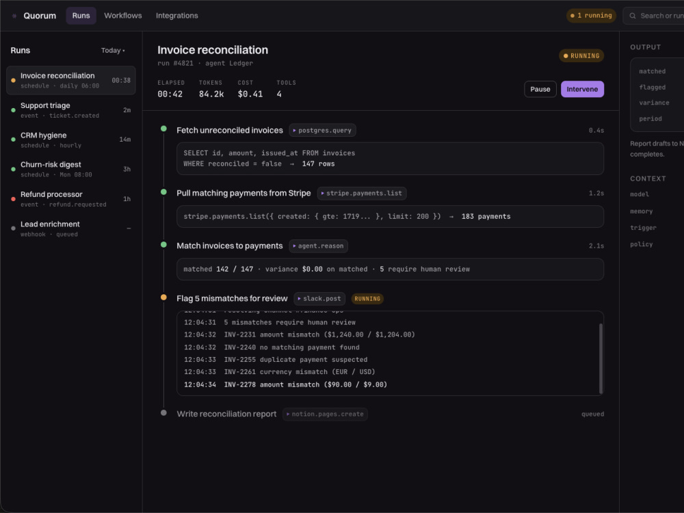684x513 pixels.
Task: Click the INV-2255 duplicate payment line
Action: coord(276,360)
